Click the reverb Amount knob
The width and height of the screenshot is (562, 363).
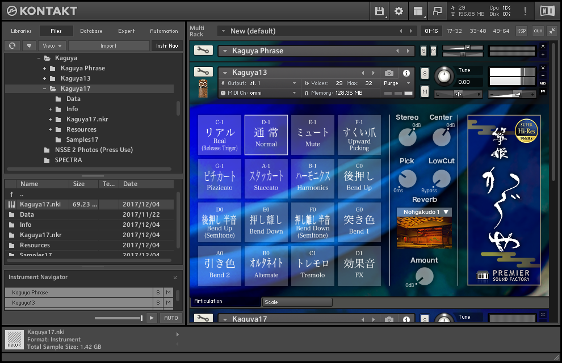click(x=425, y=276)
